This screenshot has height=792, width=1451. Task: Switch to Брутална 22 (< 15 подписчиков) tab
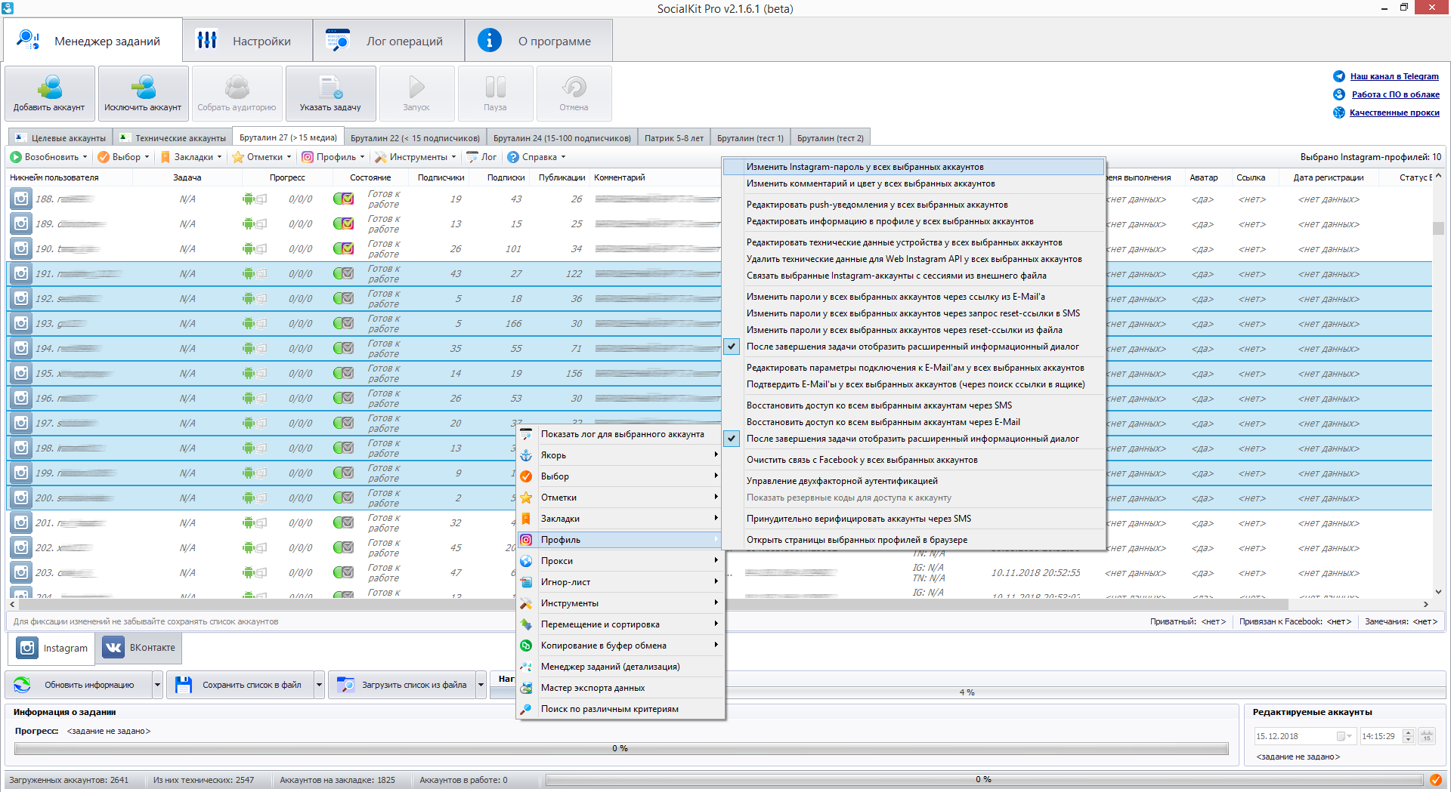pos(415,138)
